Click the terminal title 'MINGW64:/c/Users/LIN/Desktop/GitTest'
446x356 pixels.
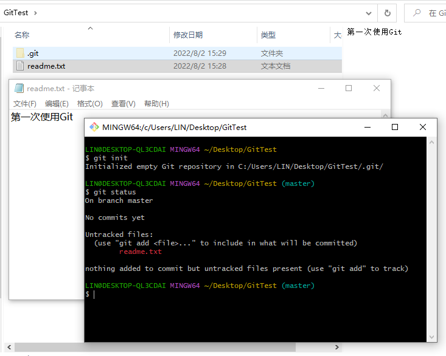[x=175, y=127]
